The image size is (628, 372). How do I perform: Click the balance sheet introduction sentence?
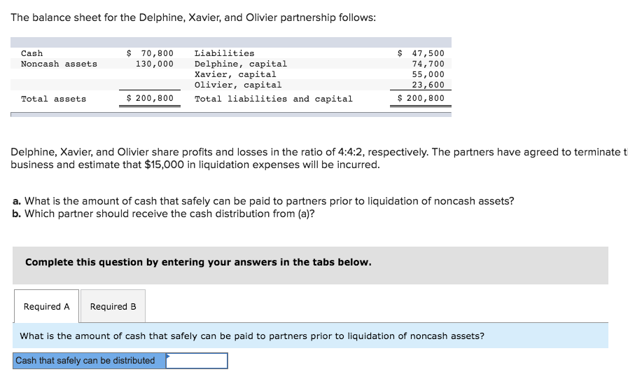pyautogui.click(x=193, y=18)
